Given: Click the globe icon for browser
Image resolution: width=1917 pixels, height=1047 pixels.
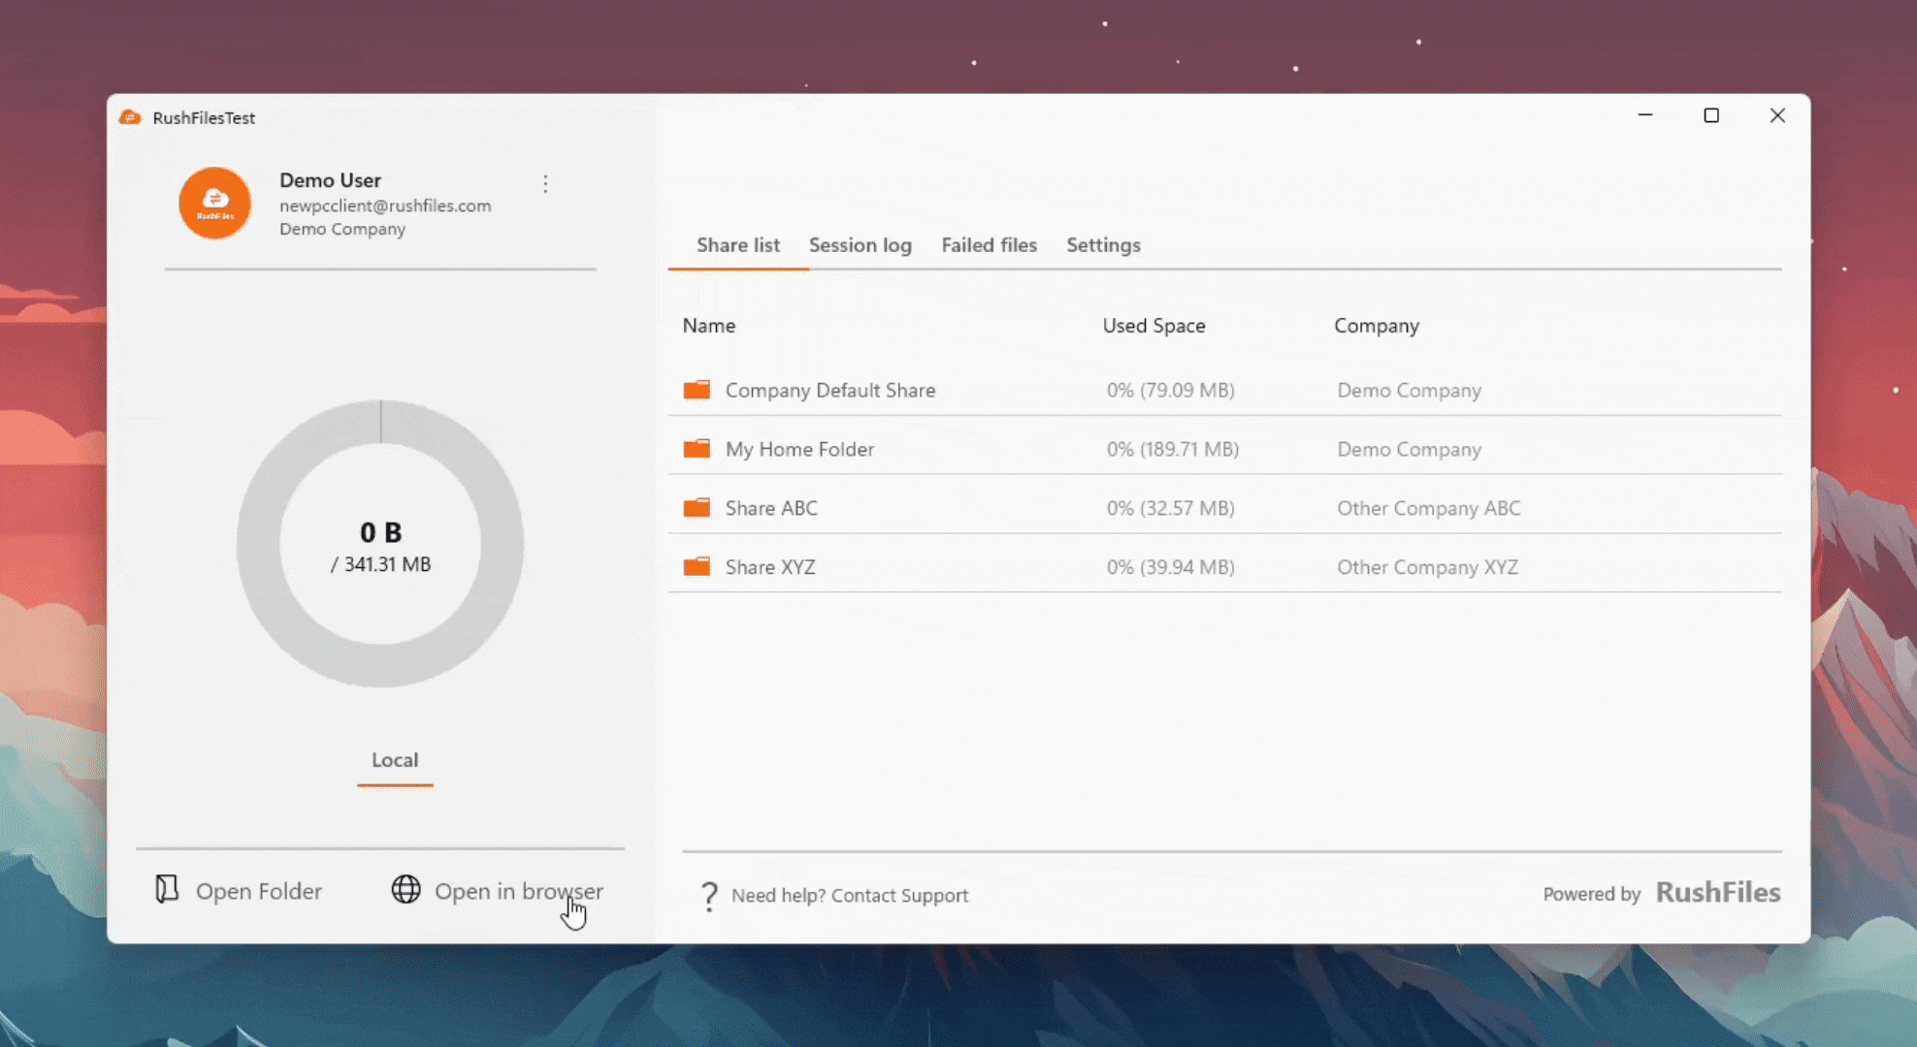Looking at the screenshot, I should point(406,889).
